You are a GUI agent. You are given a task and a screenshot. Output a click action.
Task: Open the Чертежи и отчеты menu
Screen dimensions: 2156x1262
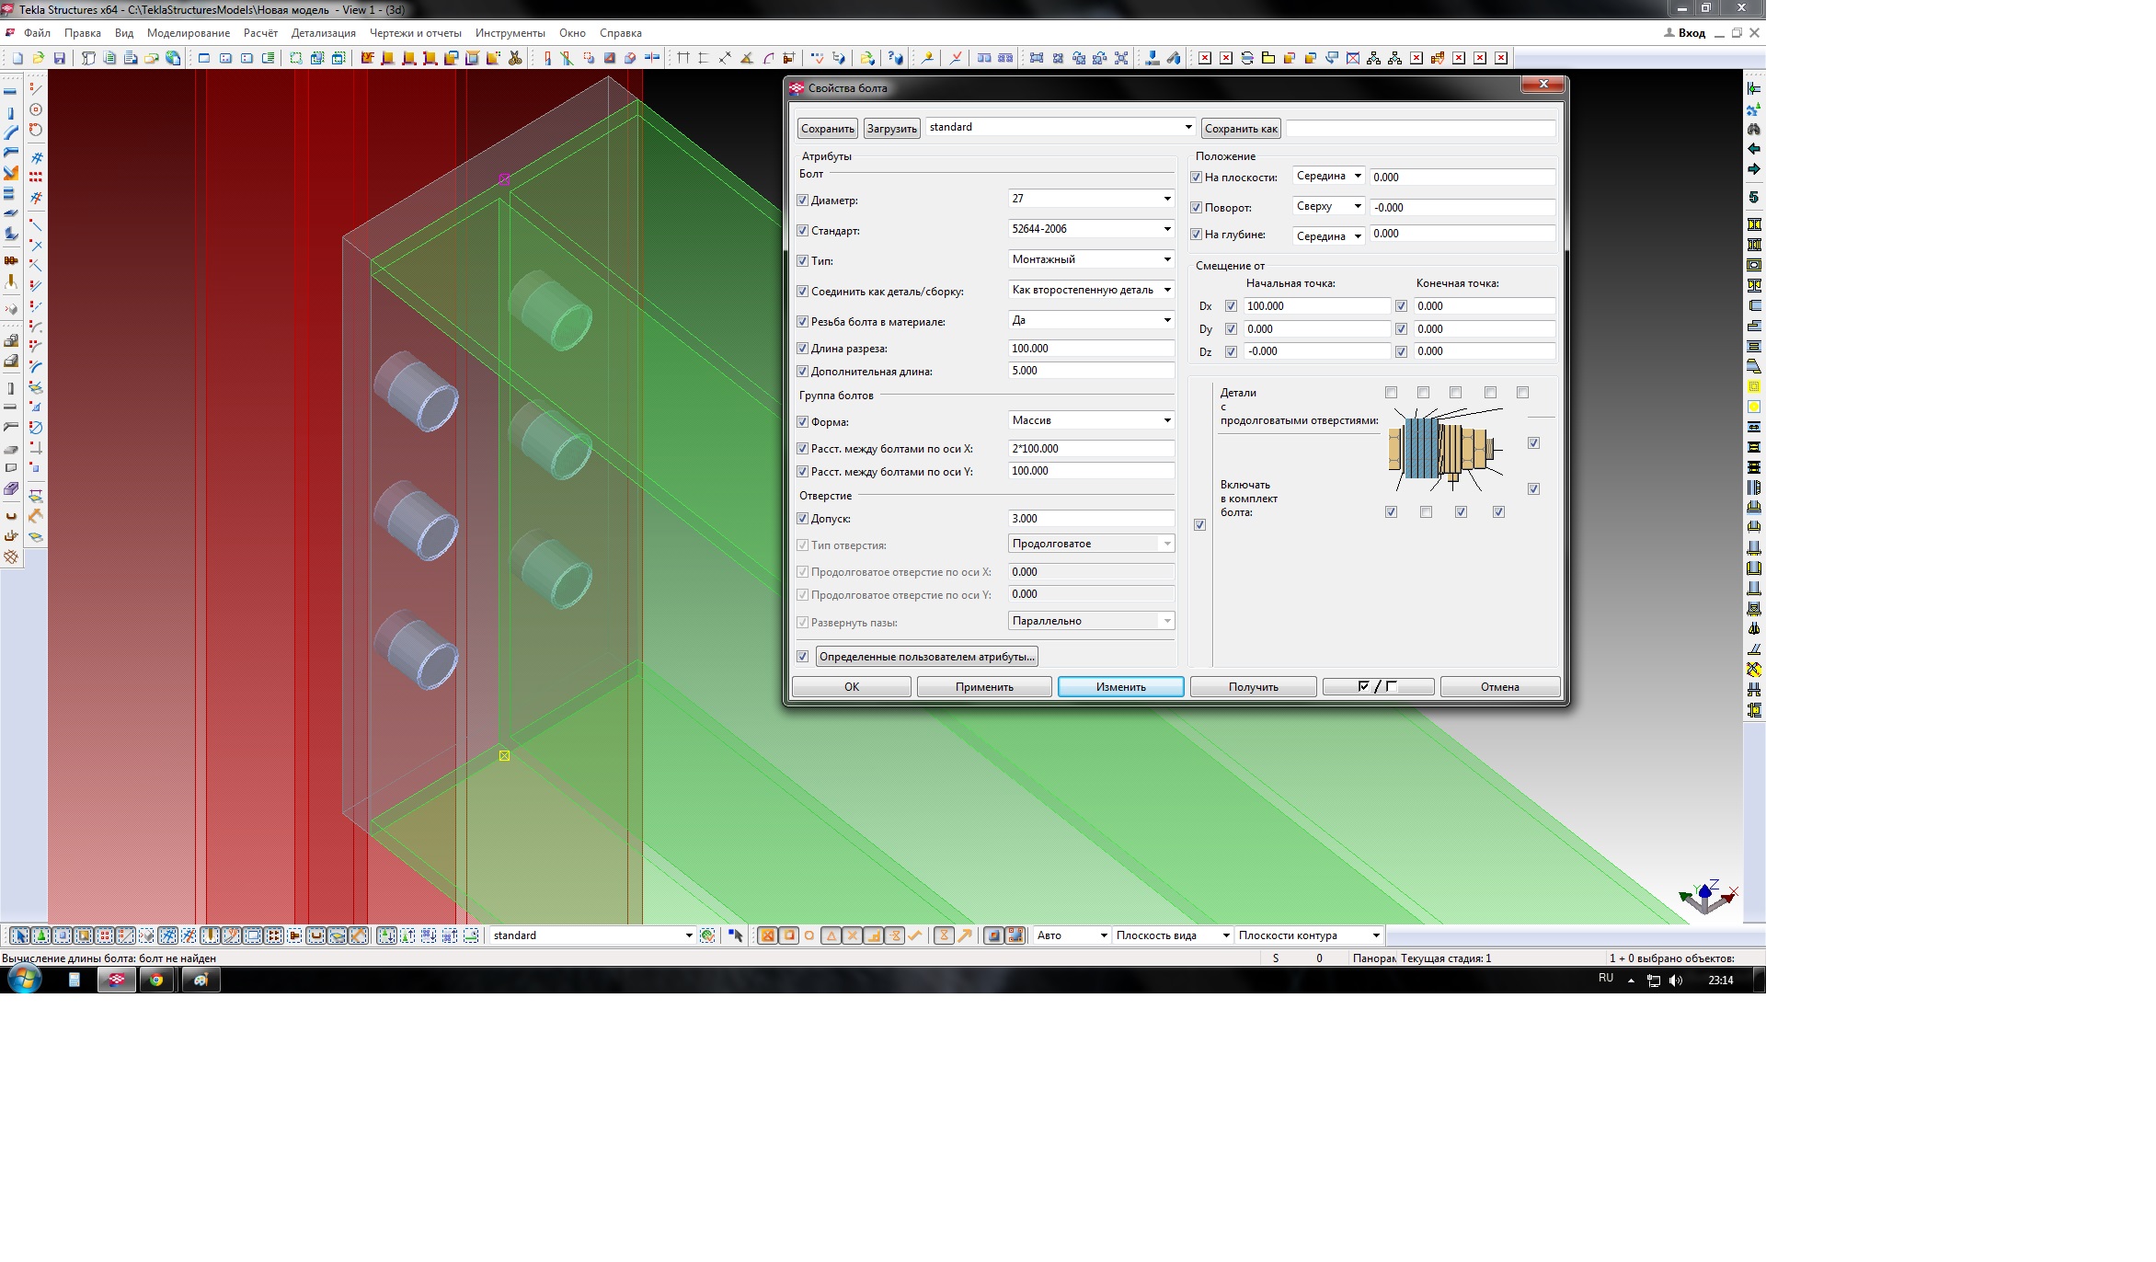pyautogui.click(x=415, y=33)
